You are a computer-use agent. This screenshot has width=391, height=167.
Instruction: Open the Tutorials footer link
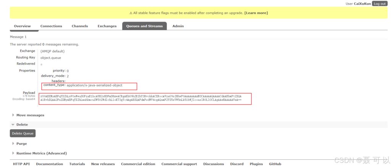pos(77,164)
